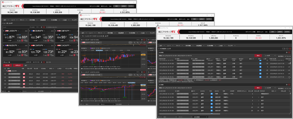The height and width of the screenshot is (119, 293).
Task: Tick the checkbox of the first position row
Action: tap(5, 74)
